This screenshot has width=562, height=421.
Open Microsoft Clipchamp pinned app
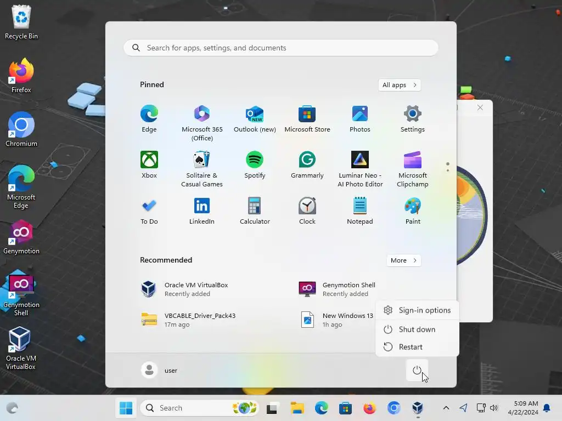point(413,169)
